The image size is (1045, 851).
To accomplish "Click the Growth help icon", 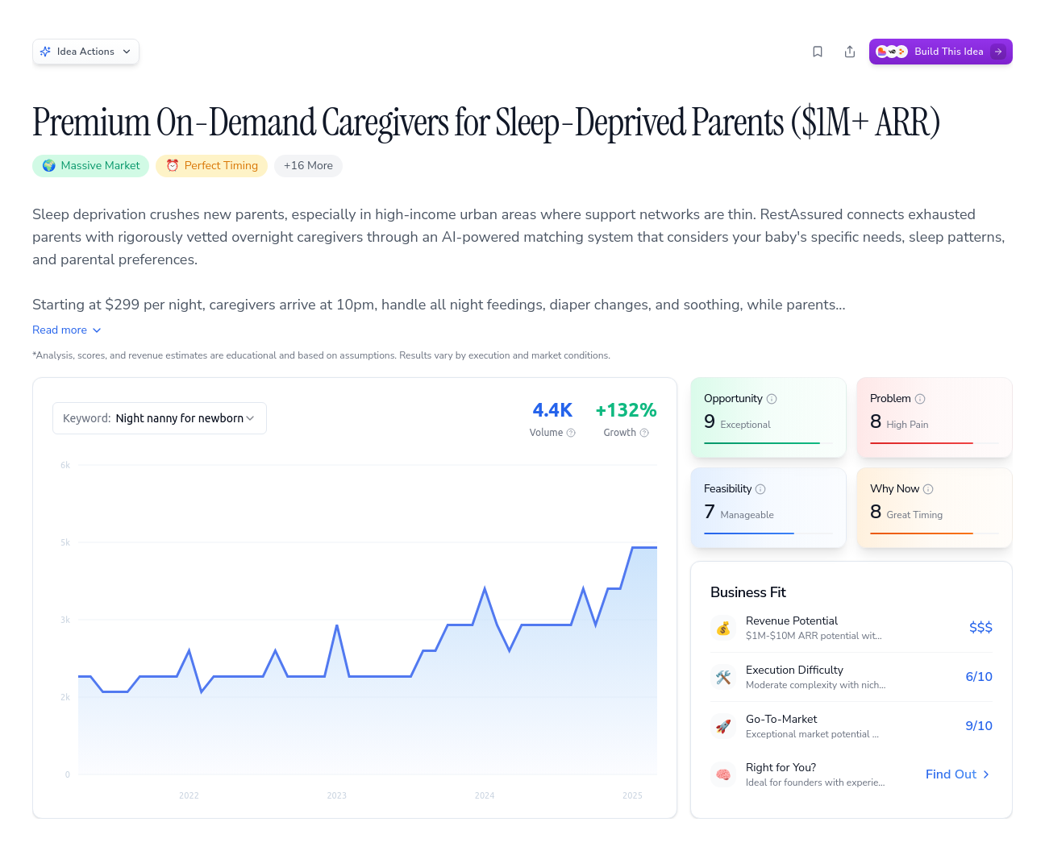I will pos(644,433).
